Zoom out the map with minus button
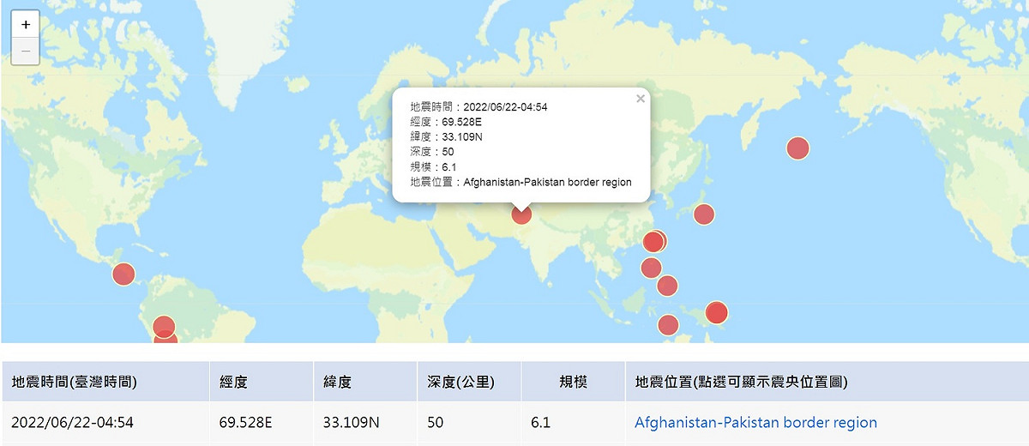The width and height of the screenshot is (1029, 446). (26, 51)
